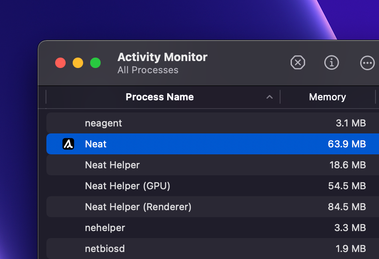Screen dimensions: 379x259
Task: Click the 63.9 MB memory value
Action: pos(347,144)
